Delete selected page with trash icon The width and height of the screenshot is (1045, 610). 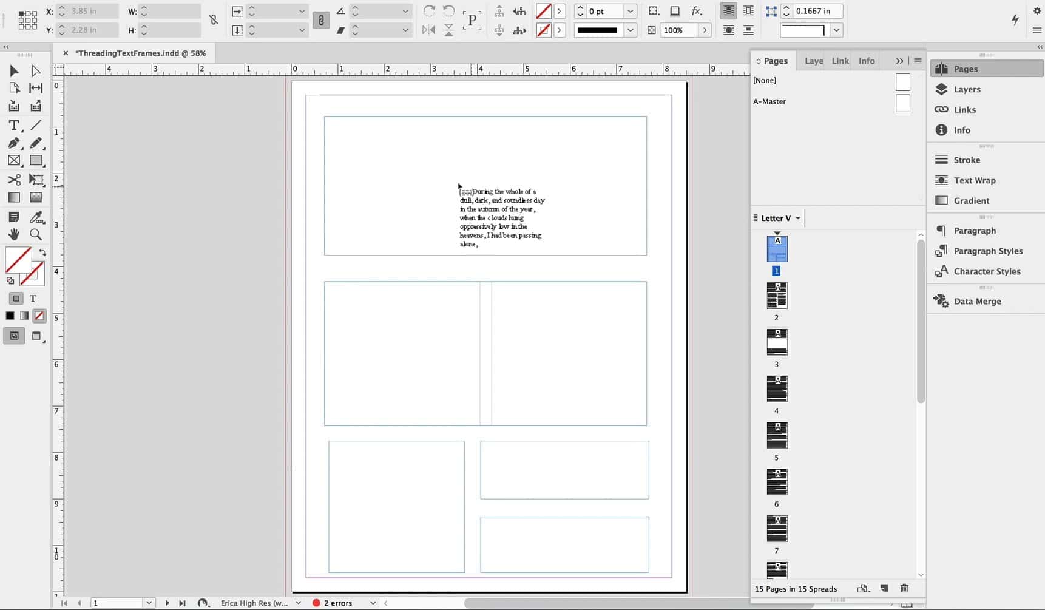[904, 588]
